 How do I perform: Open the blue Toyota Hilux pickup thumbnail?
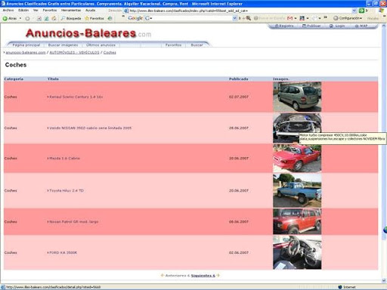(297, 190)
